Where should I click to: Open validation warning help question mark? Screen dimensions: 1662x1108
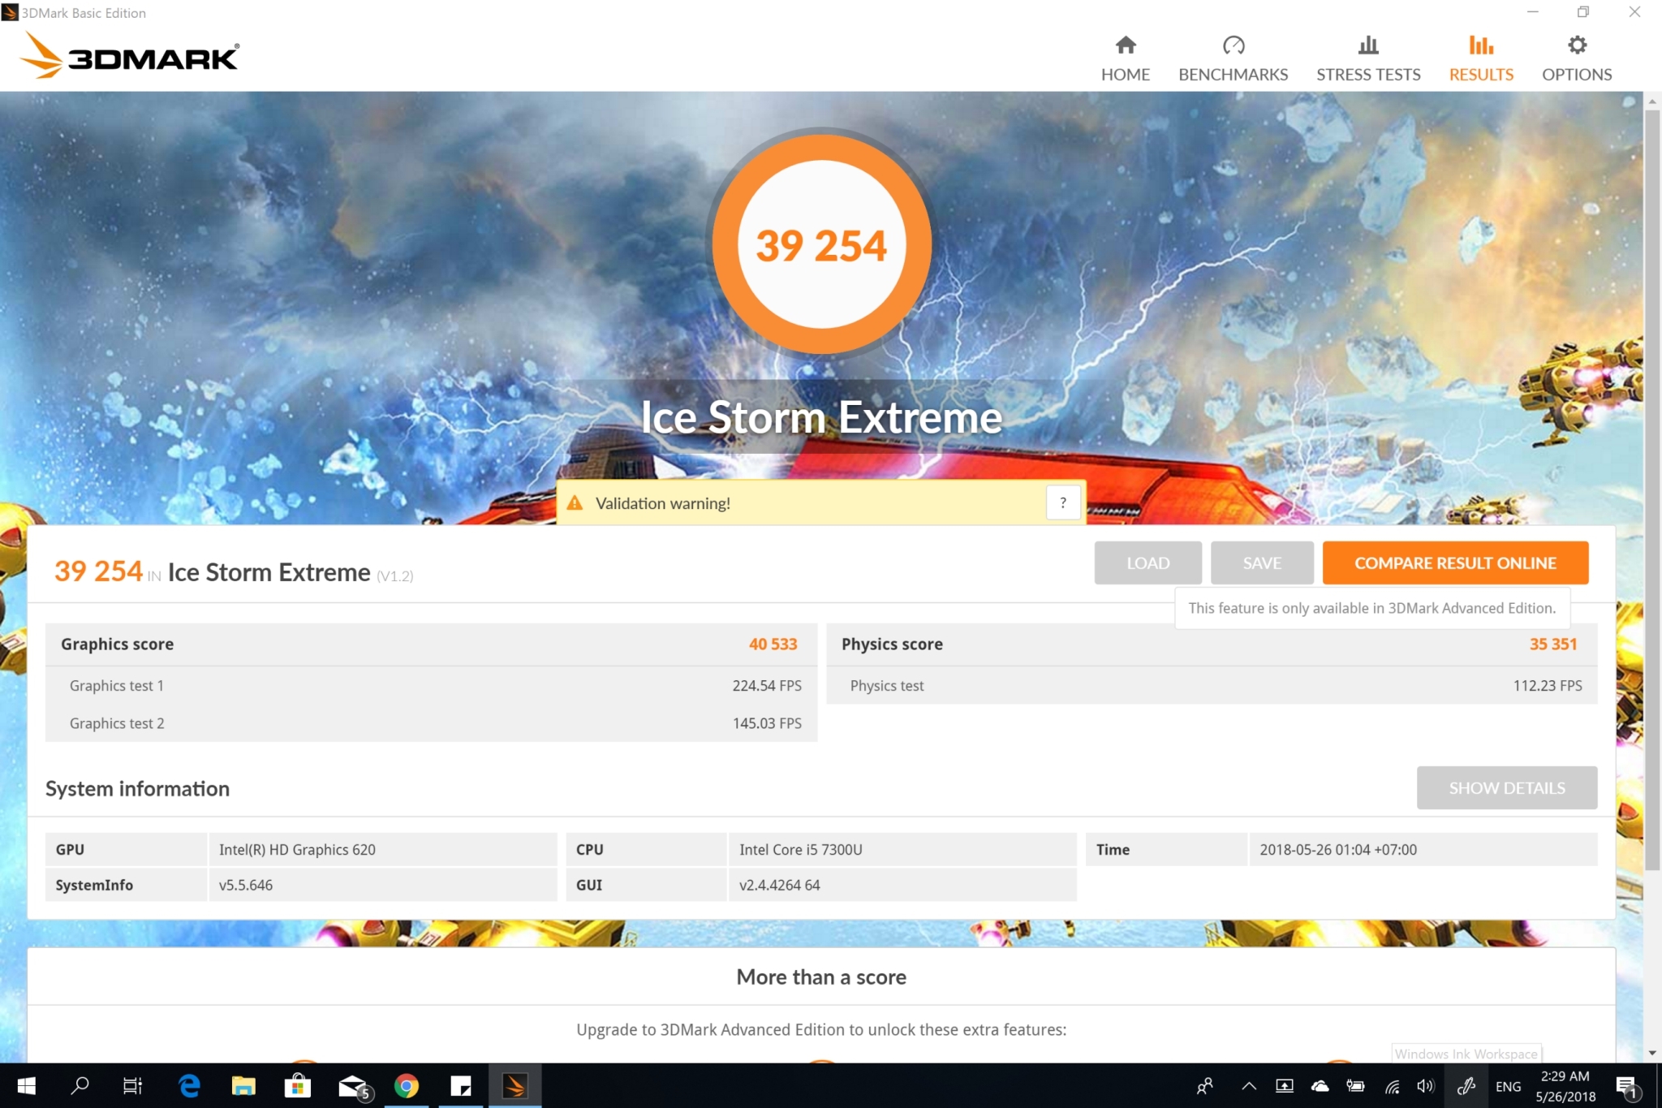[1062, 503]
